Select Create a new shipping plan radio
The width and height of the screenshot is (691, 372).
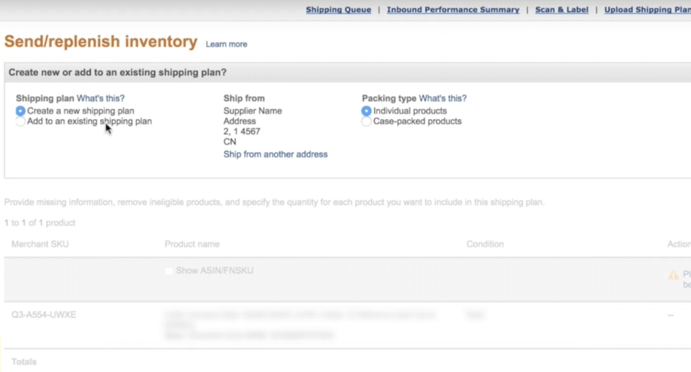point(20,111)
